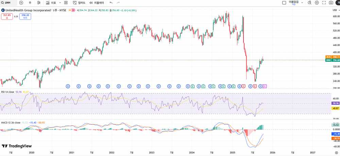Click the 2022 label on time axis
The image size is (340, 156).
(x=112, y=153)
